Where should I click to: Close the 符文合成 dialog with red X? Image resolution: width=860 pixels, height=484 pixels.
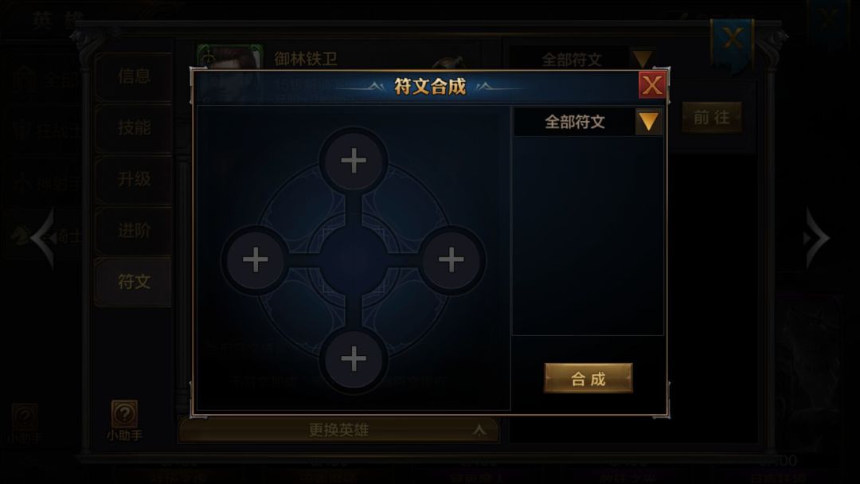(x=652, y=85)
